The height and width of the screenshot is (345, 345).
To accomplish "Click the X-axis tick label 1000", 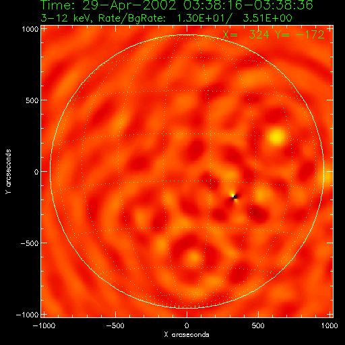I will pyautogui.click(x=330, y=325).
